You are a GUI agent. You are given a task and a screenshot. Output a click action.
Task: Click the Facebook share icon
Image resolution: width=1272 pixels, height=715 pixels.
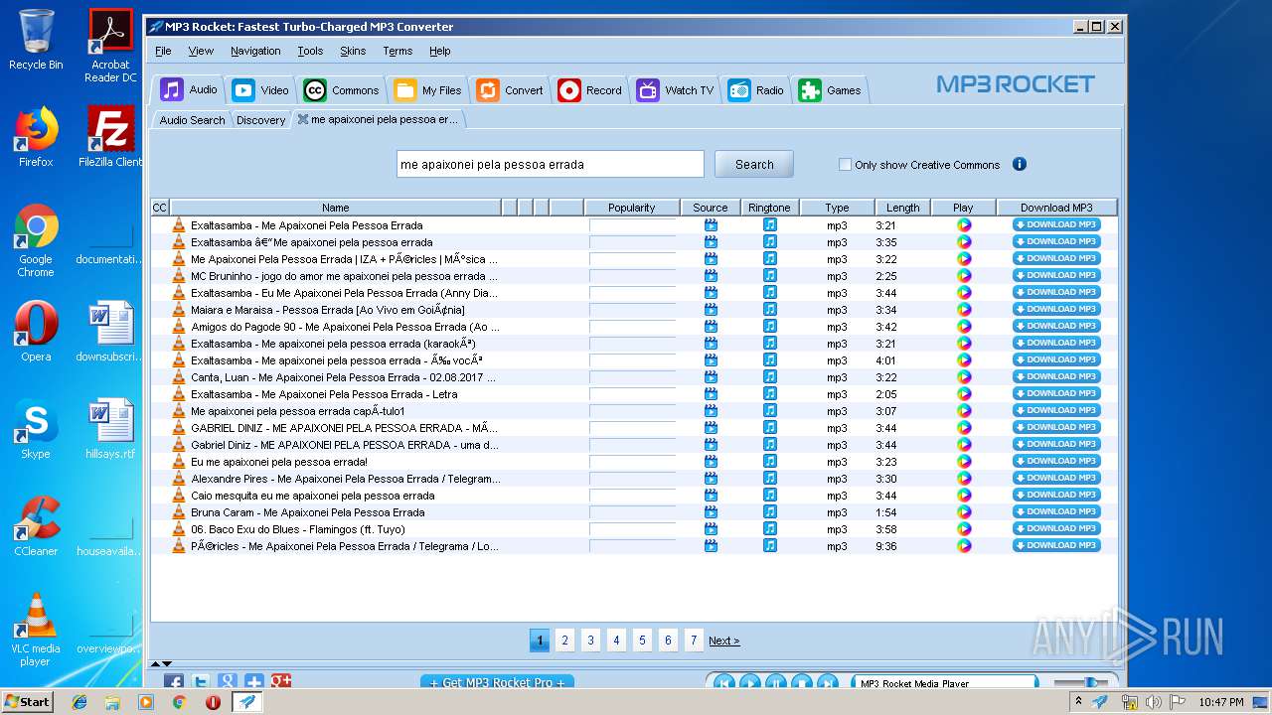[x=174, y=682]
